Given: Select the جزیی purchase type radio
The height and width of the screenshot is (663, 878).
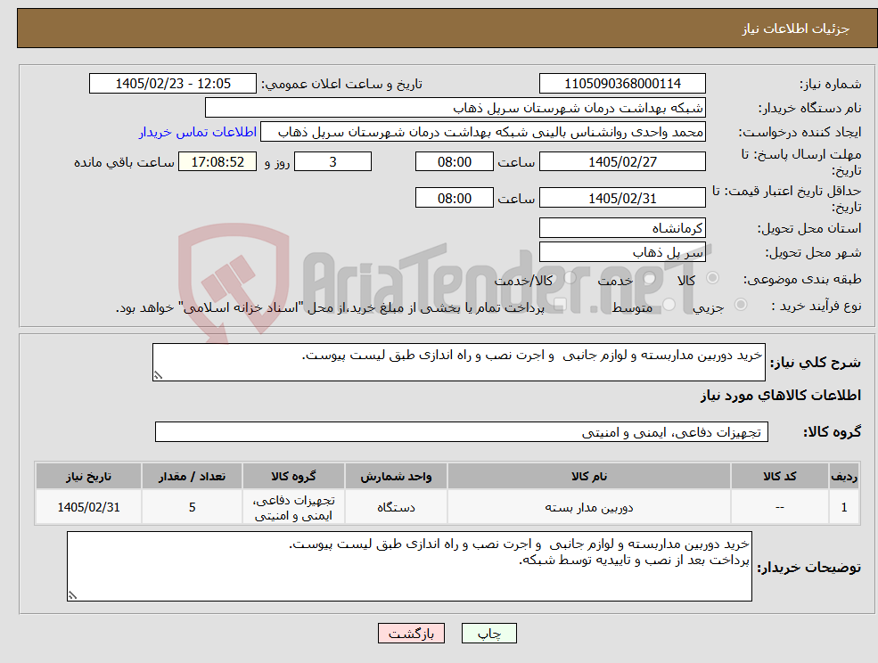Looking at the screenshot, I should (x=740, y=304).
